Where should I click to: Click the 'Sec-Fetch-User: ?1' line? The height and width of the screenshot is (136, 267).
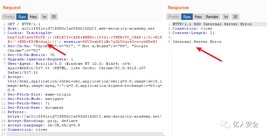[29, 103]
